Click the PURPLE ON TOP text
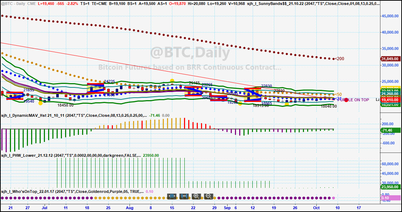Image resolution: width=402 pixels, height=212 pixels. 353,100
